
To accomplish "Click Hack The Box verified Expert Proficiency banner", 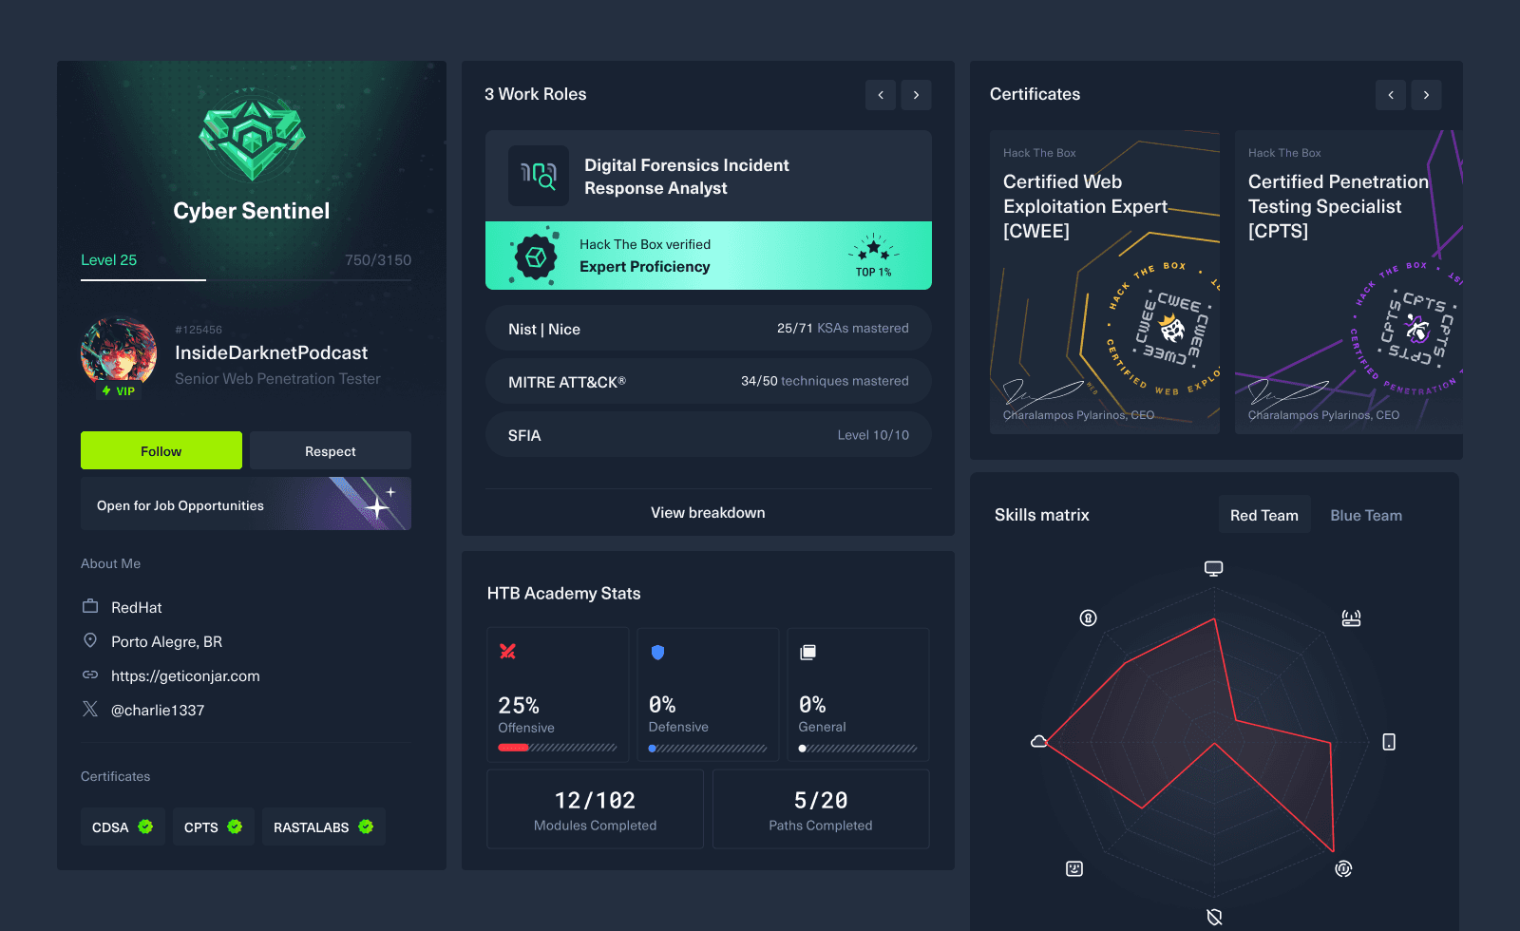I will (x=709, y=256).
